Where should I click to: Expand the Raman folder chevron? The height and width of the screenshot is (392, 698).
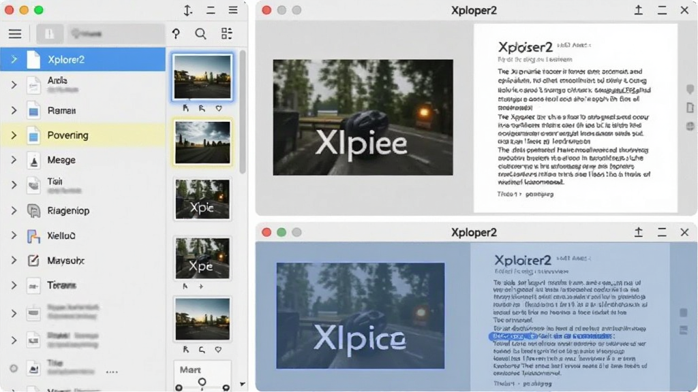[14, 110]
